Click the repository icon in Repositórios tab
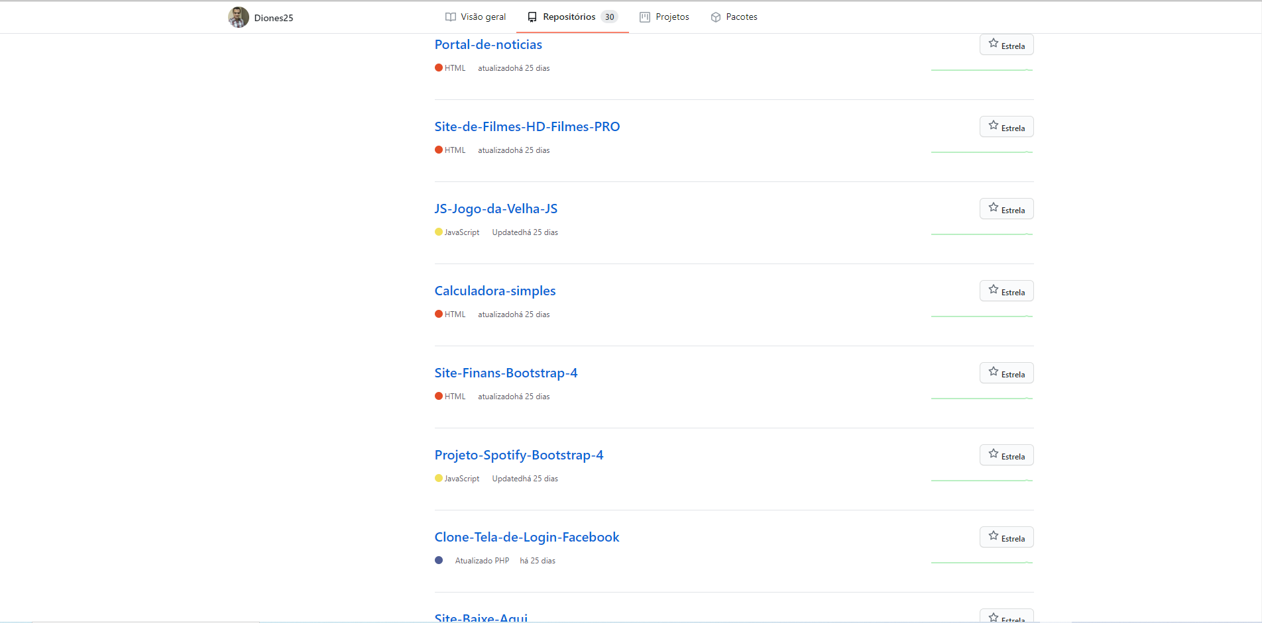This screenshot has width=1262, height=623. click(x=532, y=17)
